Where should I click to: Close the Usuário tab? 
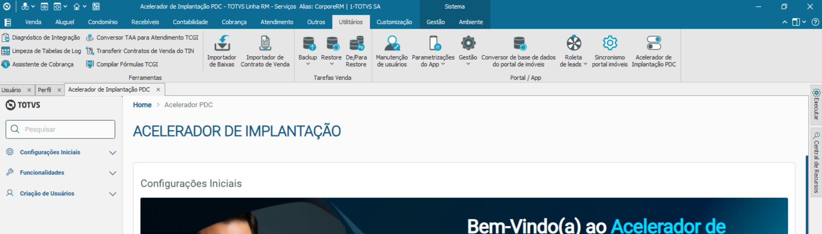point(29,90)
